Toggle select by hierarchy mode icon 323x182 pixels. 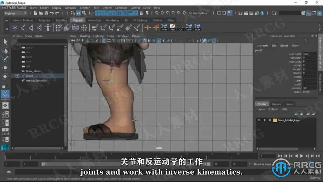(73, 13)
